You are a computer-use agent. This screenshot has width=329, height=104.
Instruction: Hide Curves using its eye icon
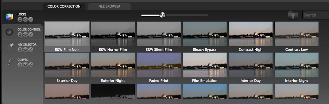coord(25,64)
